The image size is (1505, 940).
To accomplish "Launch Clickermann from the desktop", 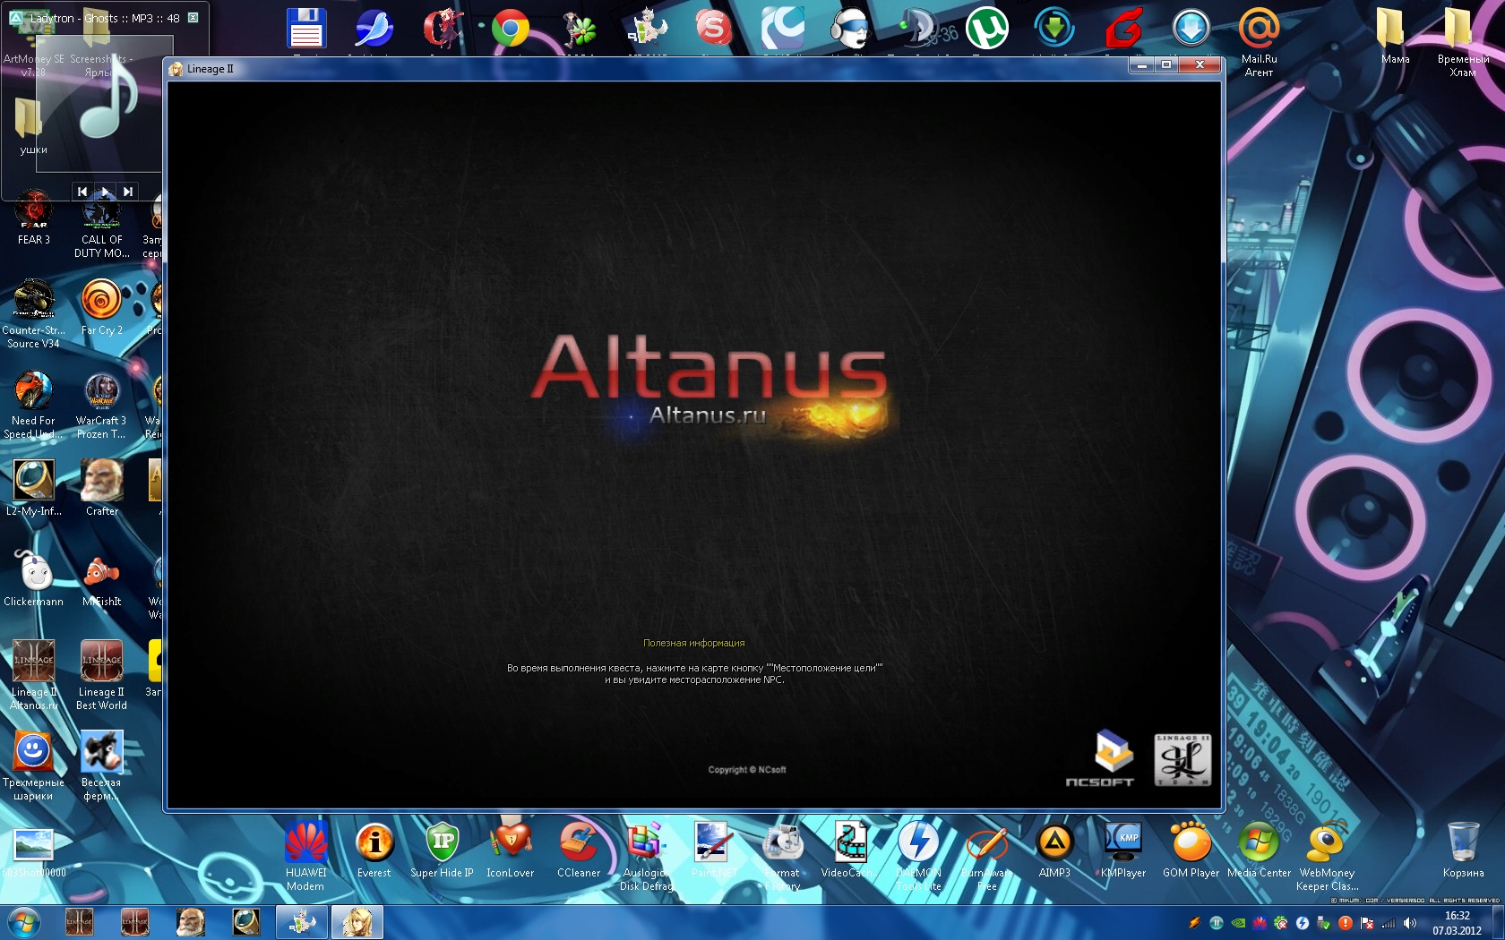I will click(x=34, y=578).
